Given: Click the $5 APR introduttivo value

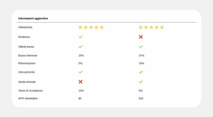Looking at the screenshot, I should pos(80,98).
